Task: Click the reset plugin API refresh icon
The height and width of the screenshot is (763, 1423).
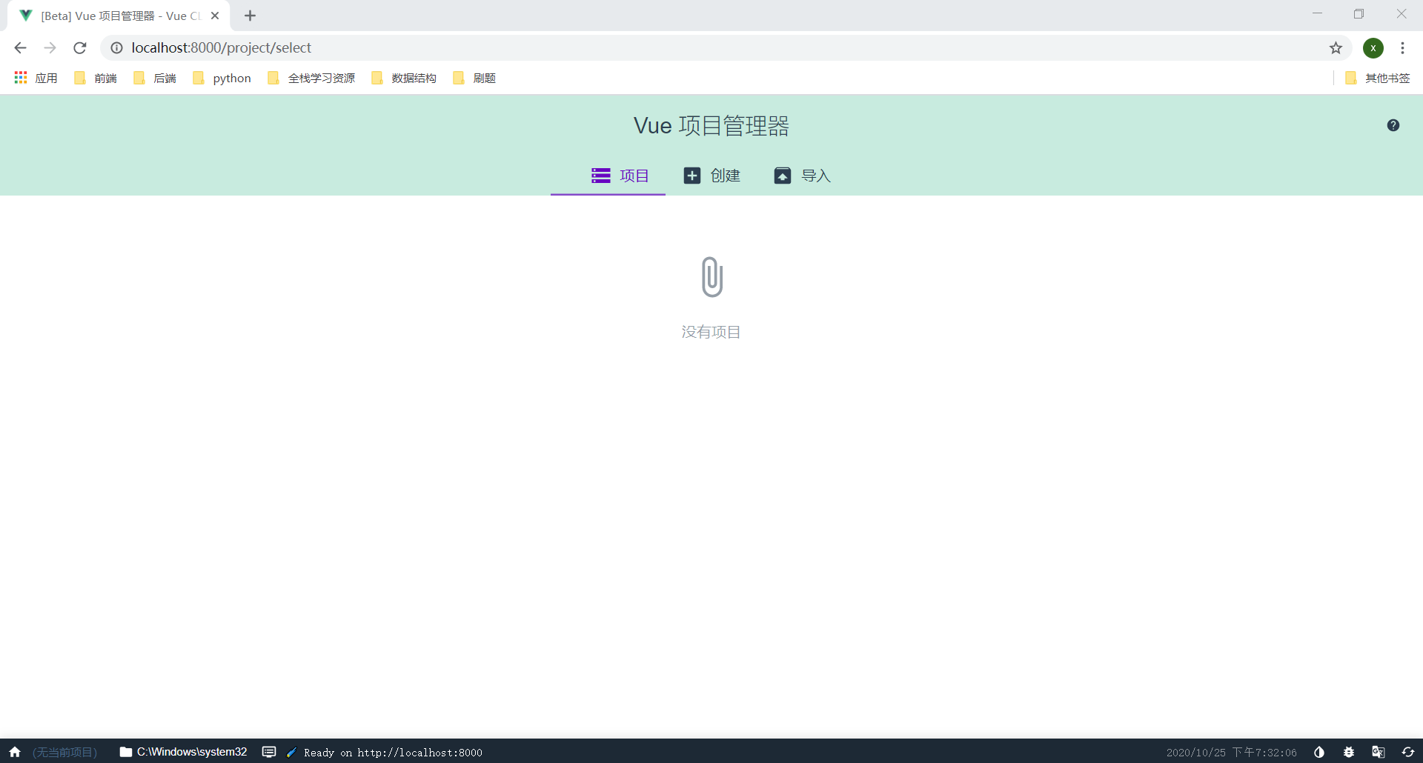Action: (1408, 752)
